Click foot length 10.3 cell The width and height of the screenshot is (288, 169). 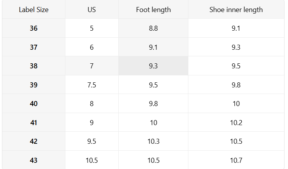pyautogui.click(x=153, y=141)
